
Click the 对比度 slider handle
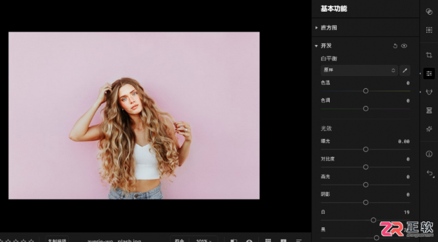pos(366,167)
